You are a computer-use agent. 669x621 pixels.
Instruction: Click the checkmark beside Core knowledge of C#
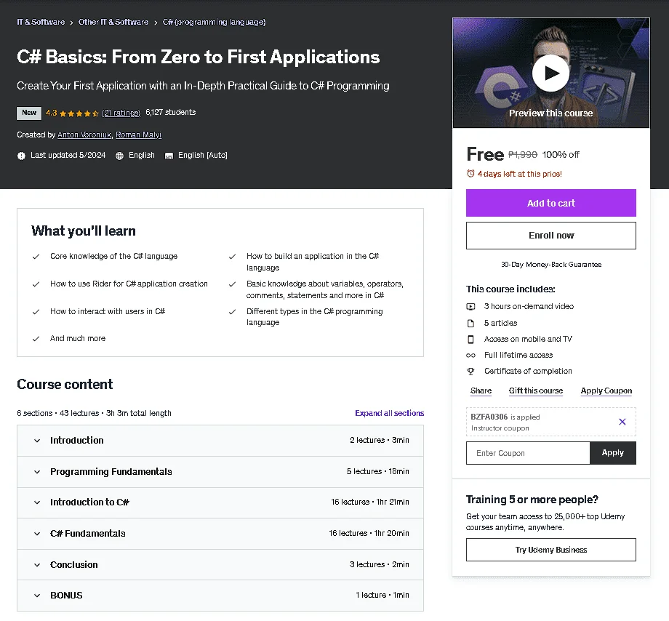(36, 257)
